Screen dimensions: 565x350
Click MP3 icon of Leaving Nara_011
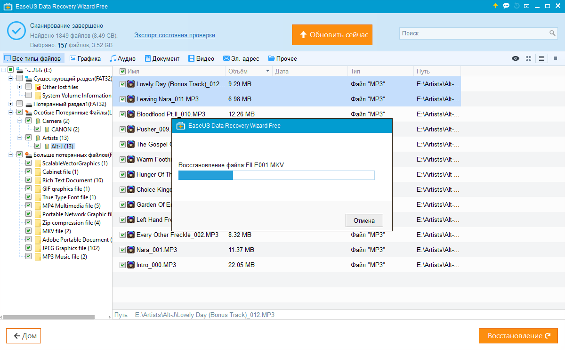pyautogui.click(x=131, y=99)
